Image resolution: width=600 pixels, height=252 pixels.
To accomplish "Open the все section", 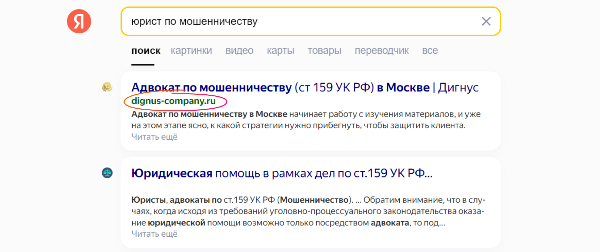I will pyautogui.click(x=430, y=50).
